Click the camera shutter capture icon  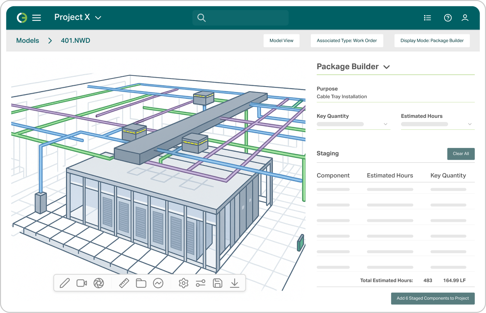[x=99, y=283]
